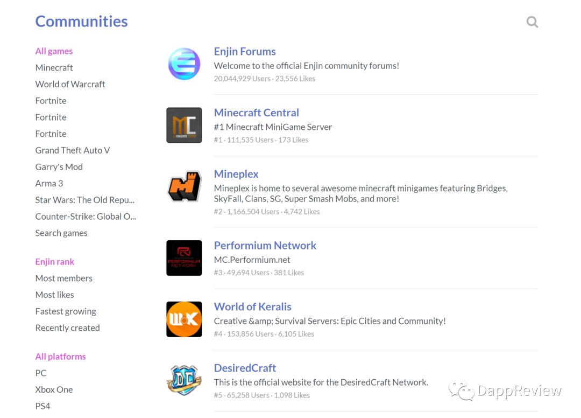
Task: Sort by Most likes
Action: tap(55, 295)
